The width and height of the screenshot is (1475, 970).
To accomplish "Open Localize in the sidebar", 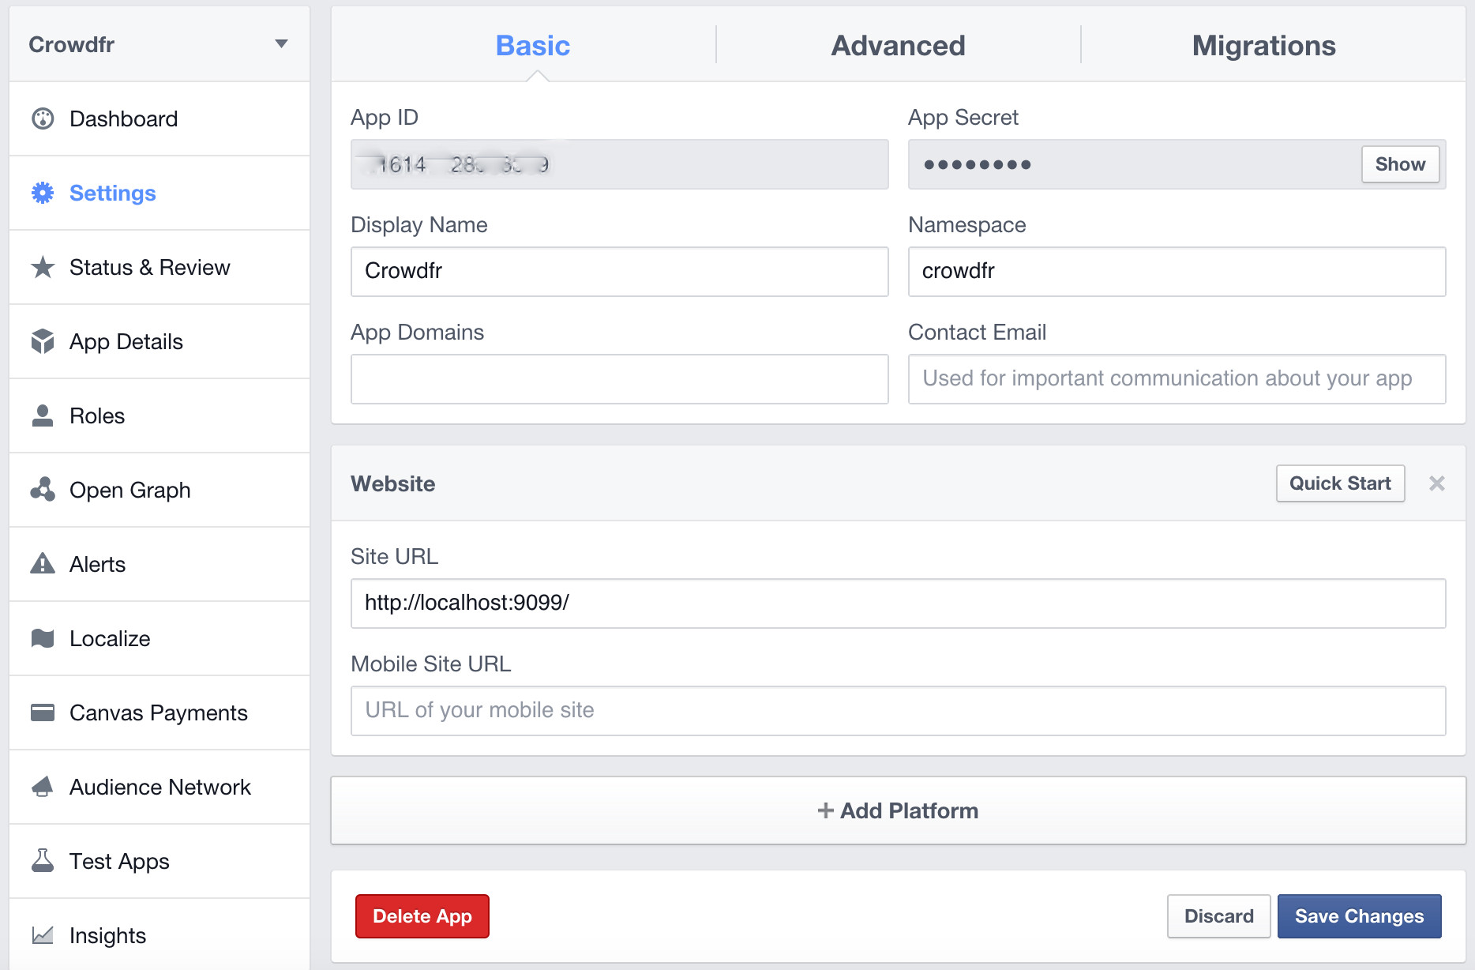I will point(110,638).
